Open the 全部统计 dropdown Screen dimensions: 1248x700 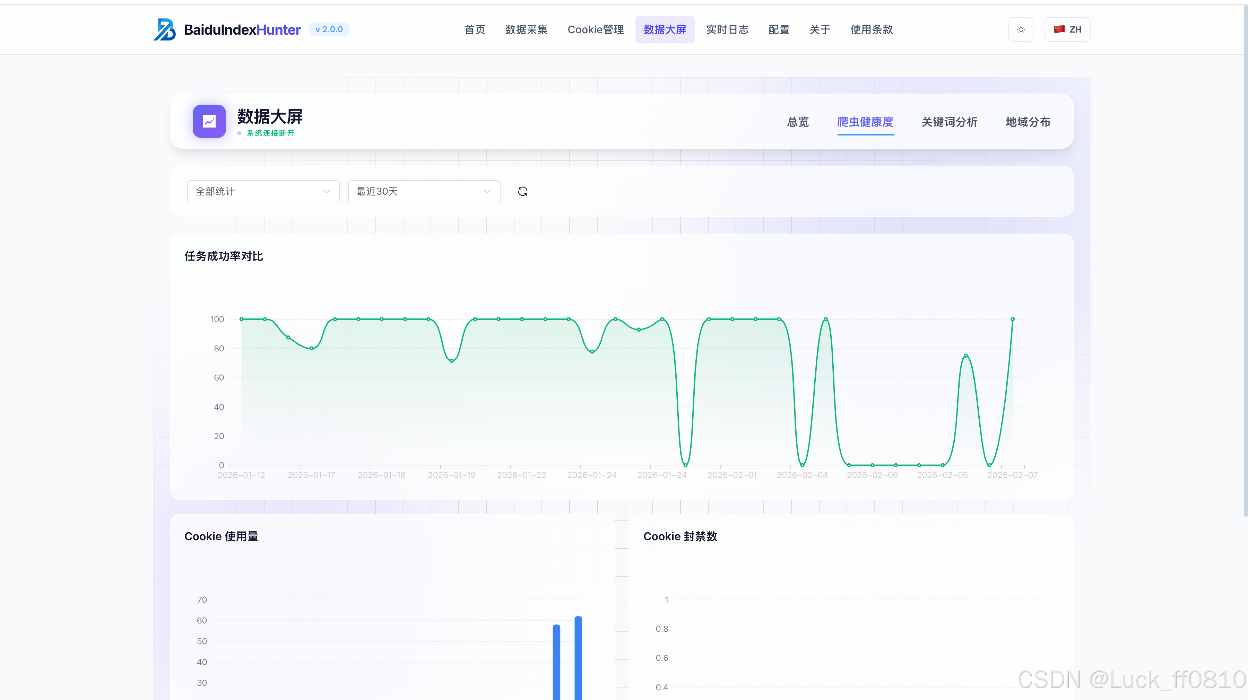click(x=262, y=191)
